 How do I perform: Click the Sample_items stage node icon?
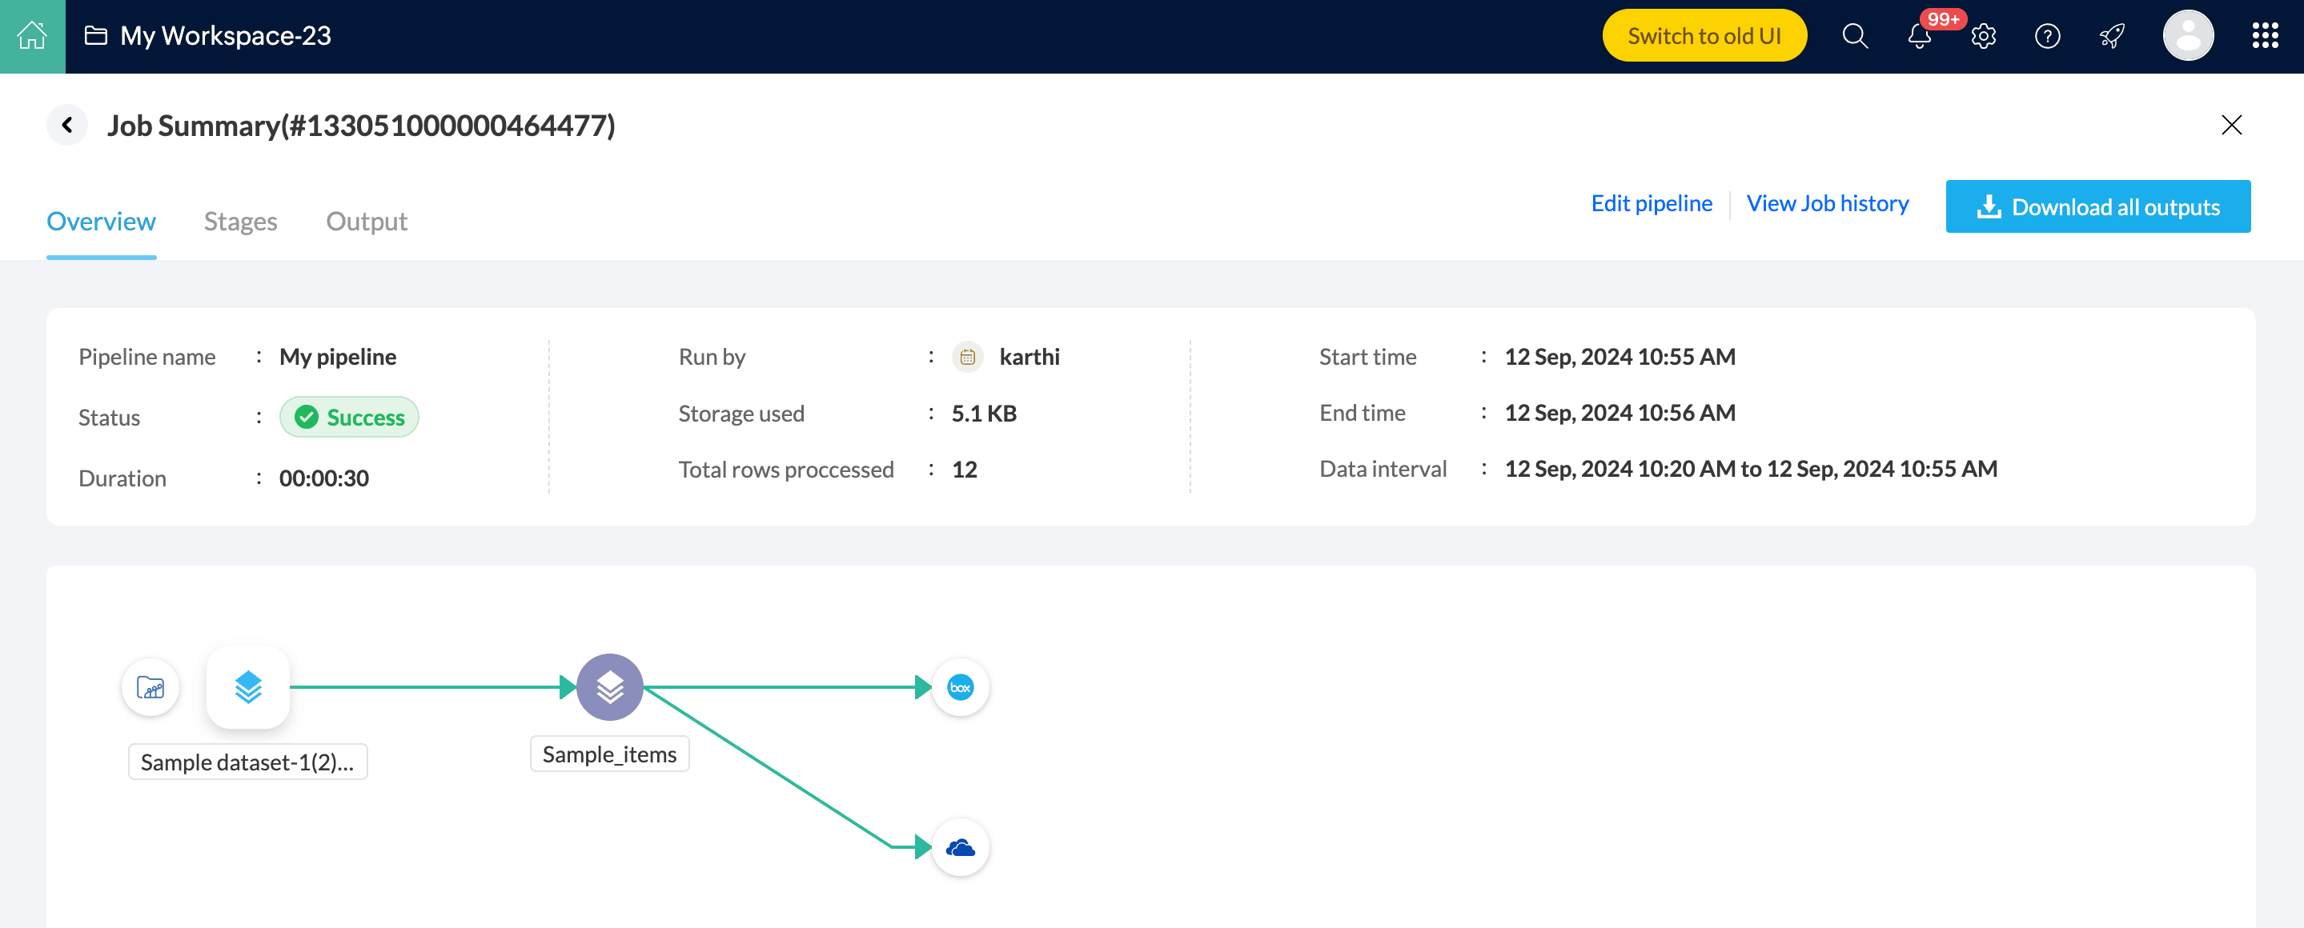click(609, 686)
